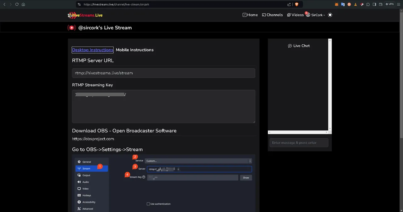The width and height of the screenshot is (403, 212).
Task: Click the "RTMP Server URL" heading
Action: pos(93,60)
